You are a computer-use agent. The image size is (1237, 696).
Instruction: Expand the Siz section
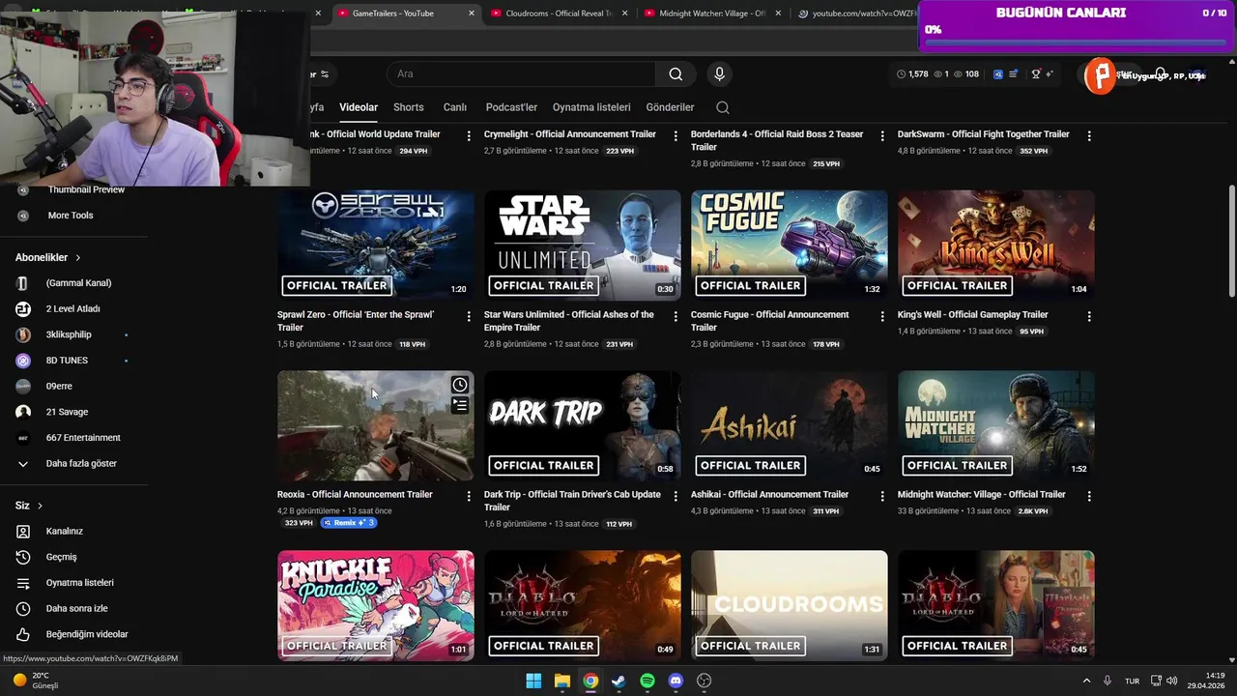point(29,506)
